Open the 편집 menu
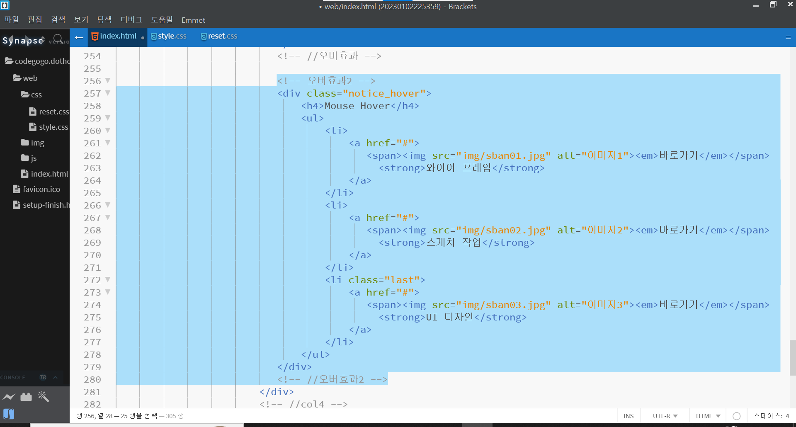Image resolution: width=796 pixels, height=427 pixels. pyautogui.click(x=35, y=20)
